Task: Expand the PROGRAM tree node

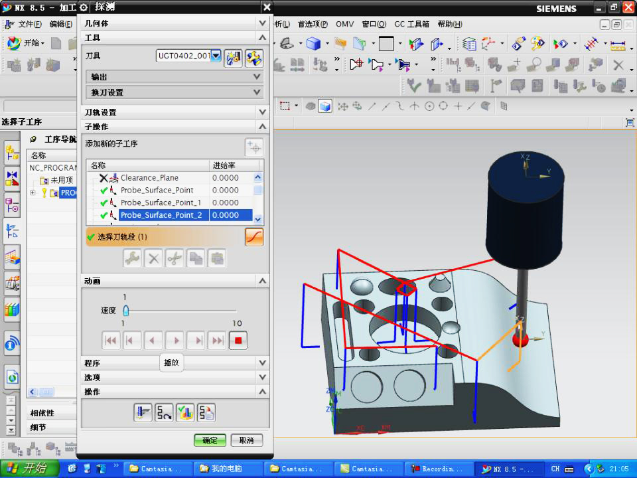Action: (33, 193)
